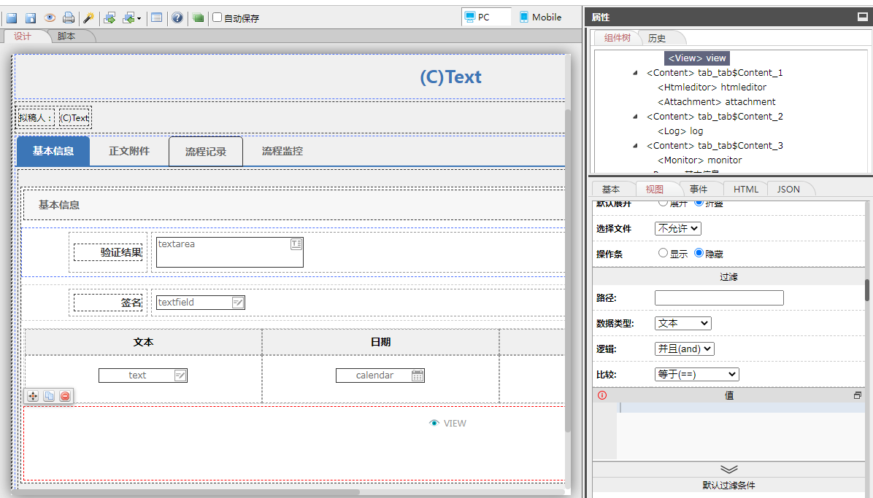Click the calendar picker icon in date field

[418, 376]
